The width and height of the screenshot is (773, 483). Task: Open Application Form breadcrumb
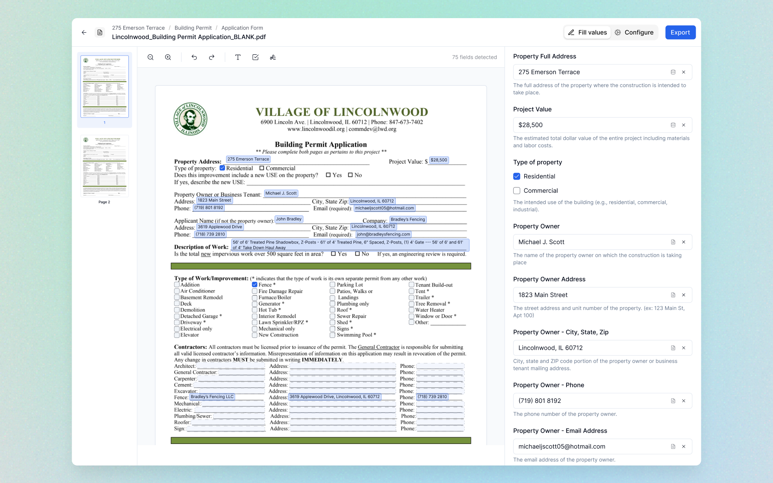[x=242, y=28]
